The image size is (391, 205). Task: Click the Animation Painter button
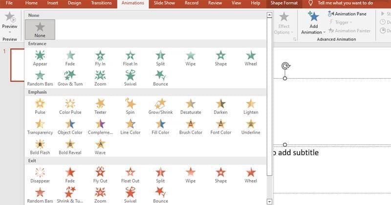point(349,31)
